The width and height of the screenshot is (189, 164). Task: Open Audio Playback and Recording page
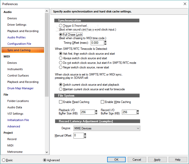coord(23,31)
